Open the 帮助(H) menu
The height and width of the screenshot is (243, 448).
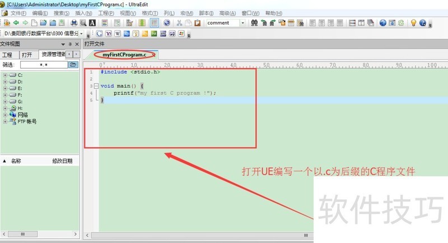(x=274, y=13)
